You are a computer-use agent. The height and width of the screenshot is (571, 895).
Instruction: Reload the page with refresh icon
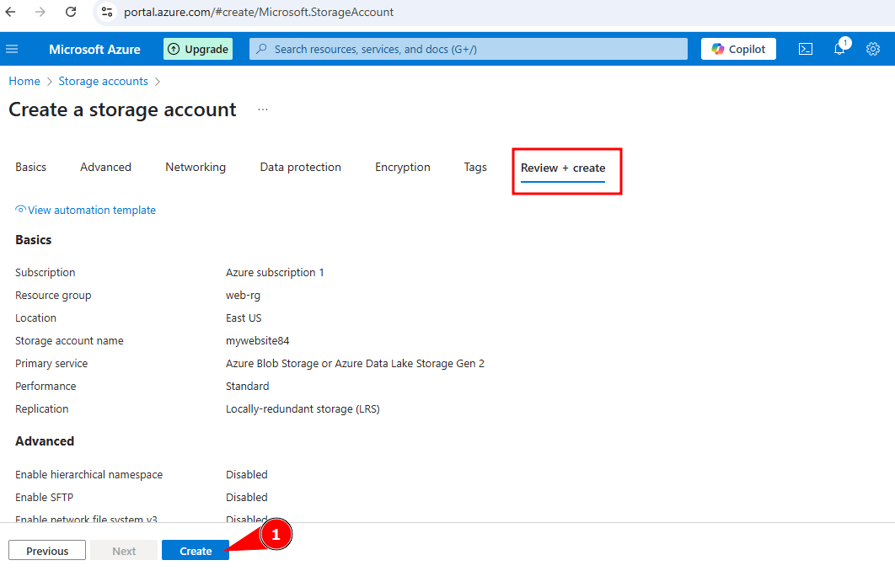tap(71, 12)
